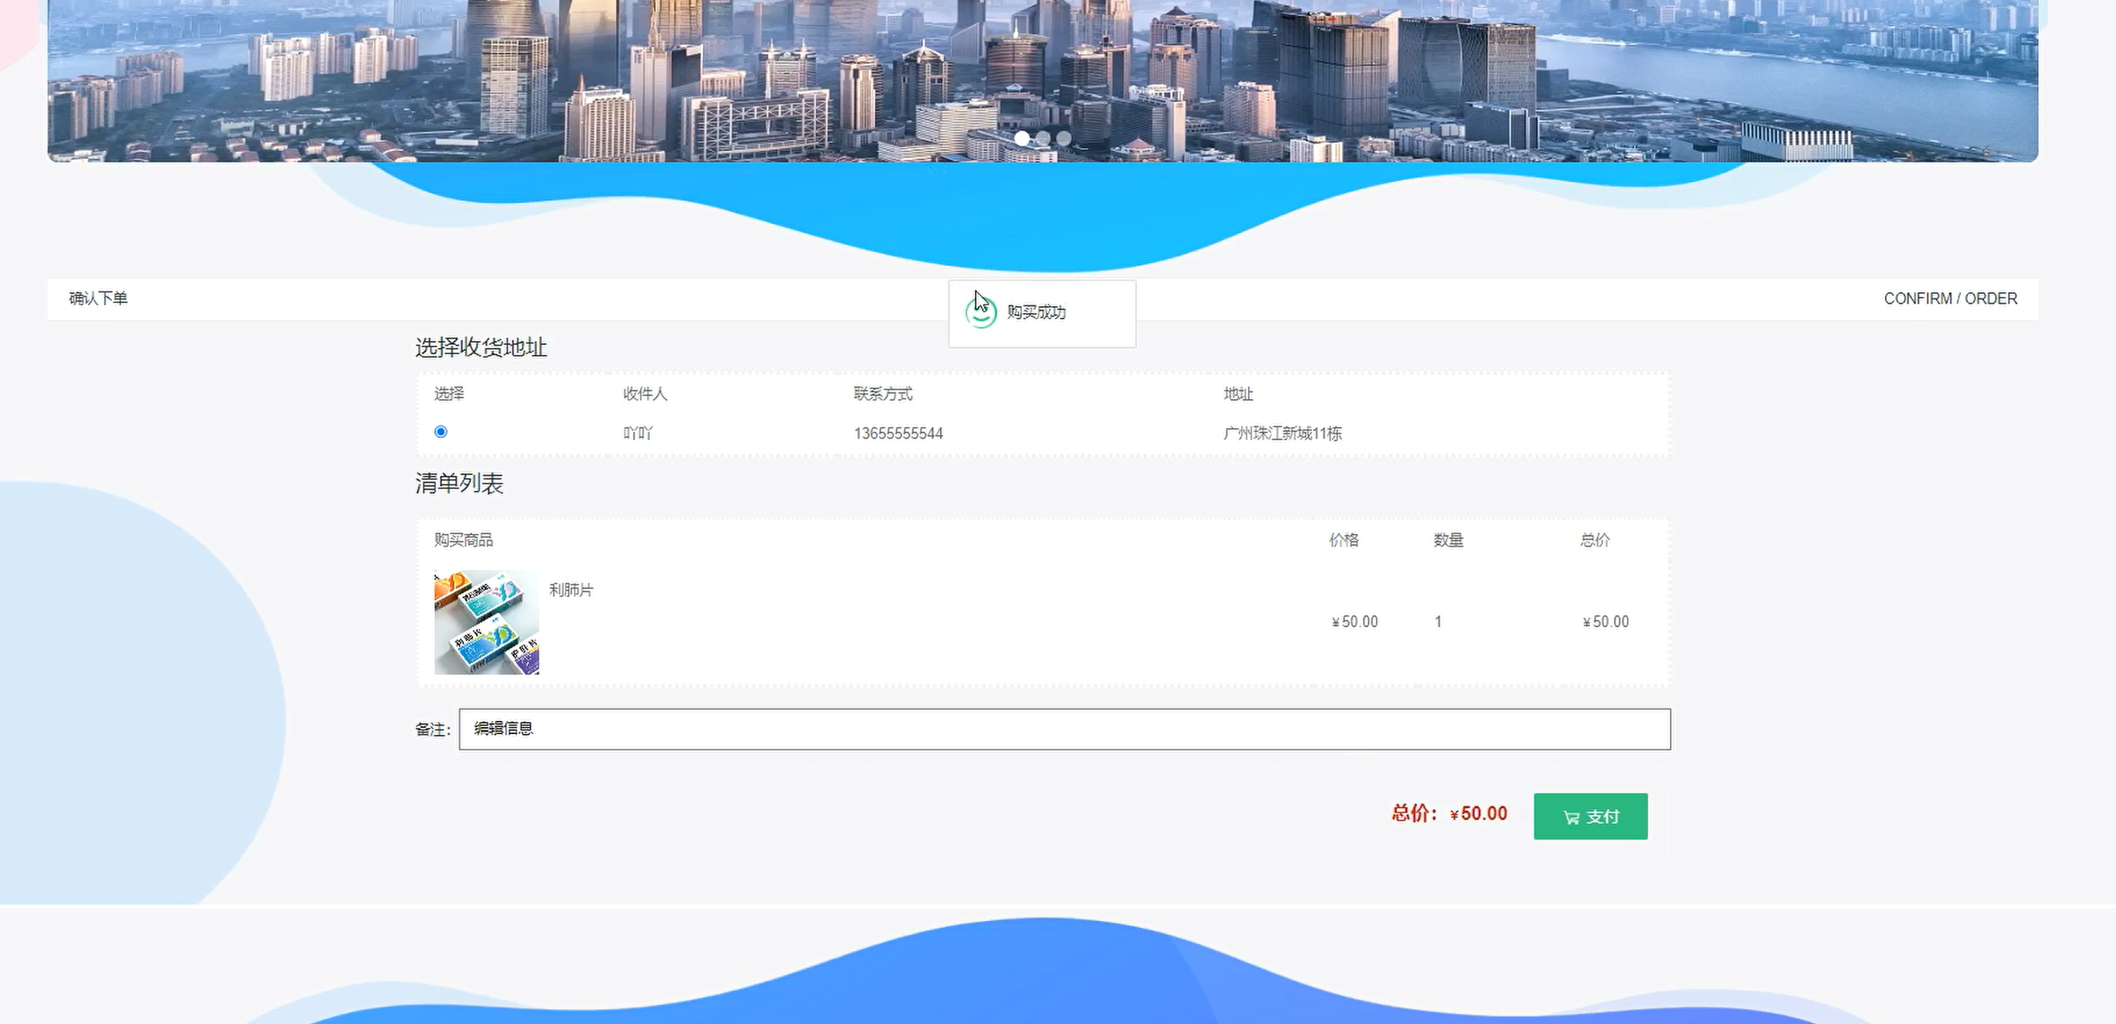Viewport: 2116px width, 1024px height.
Task: Jump to the third carousel slide dot
Action: point(1063,139)
